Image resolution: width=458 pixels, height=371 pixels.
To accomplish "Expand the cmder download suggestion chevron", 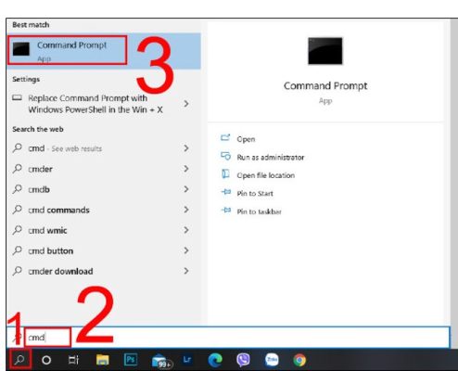I will 186,271.
